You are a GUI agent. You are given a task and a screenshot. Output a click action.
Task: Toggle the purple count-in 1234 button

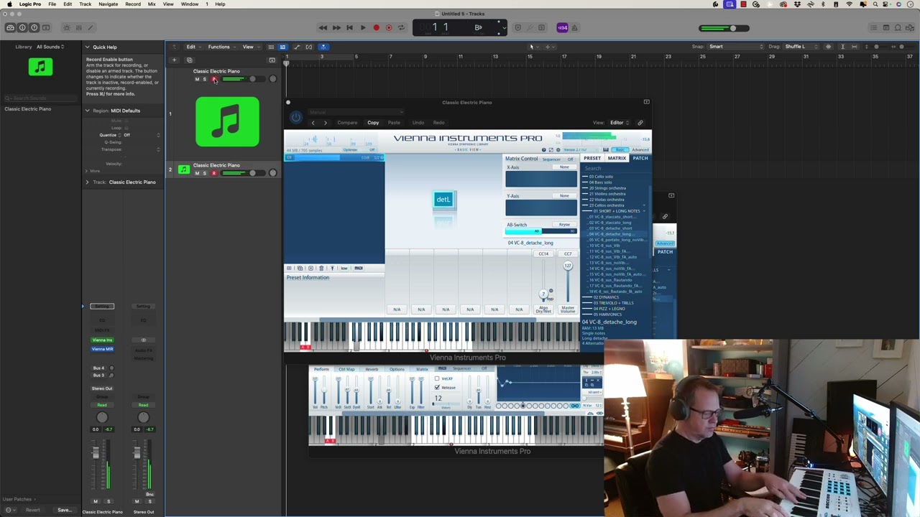pos(562,28)
